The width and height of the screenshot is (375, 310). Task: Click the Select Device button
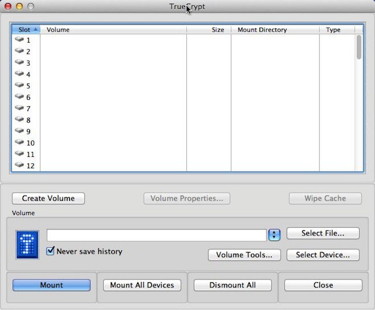[322, 255]
